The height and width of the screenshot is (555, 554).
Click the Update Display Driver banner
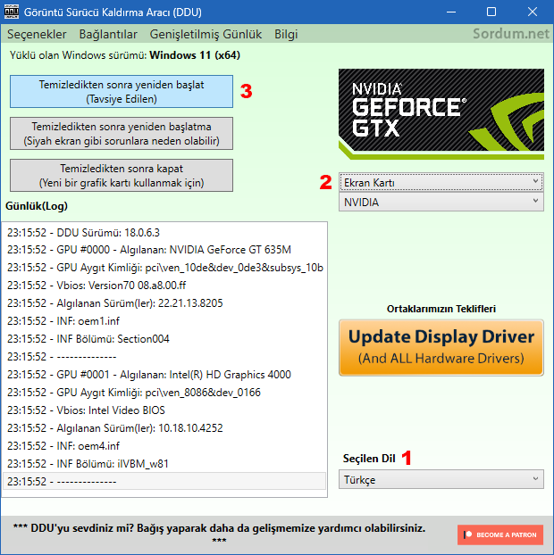[441, 347]
